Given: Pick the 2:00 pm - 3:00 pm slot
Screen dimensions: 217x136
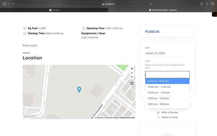Looking at the screenshot, I should click(x=167, y=98).
